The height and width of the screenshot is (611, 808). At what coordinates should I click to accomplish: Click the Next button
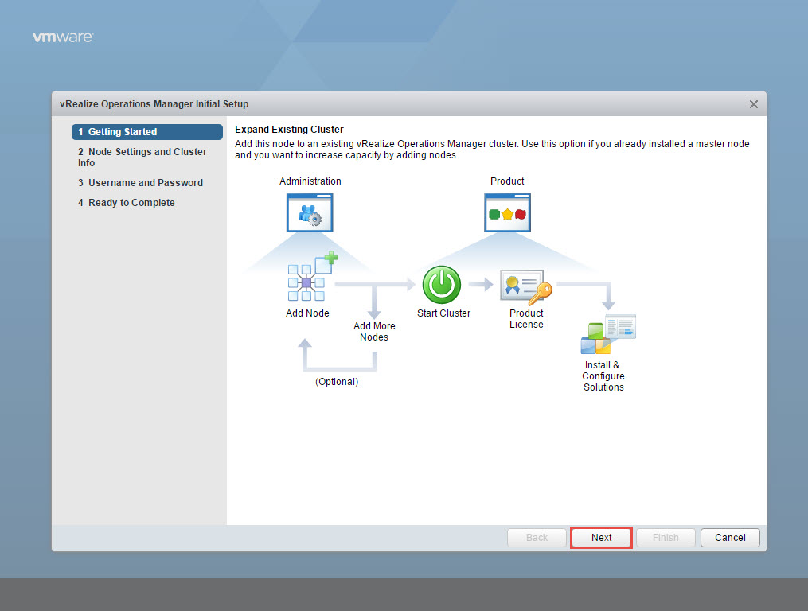point(601,538)
